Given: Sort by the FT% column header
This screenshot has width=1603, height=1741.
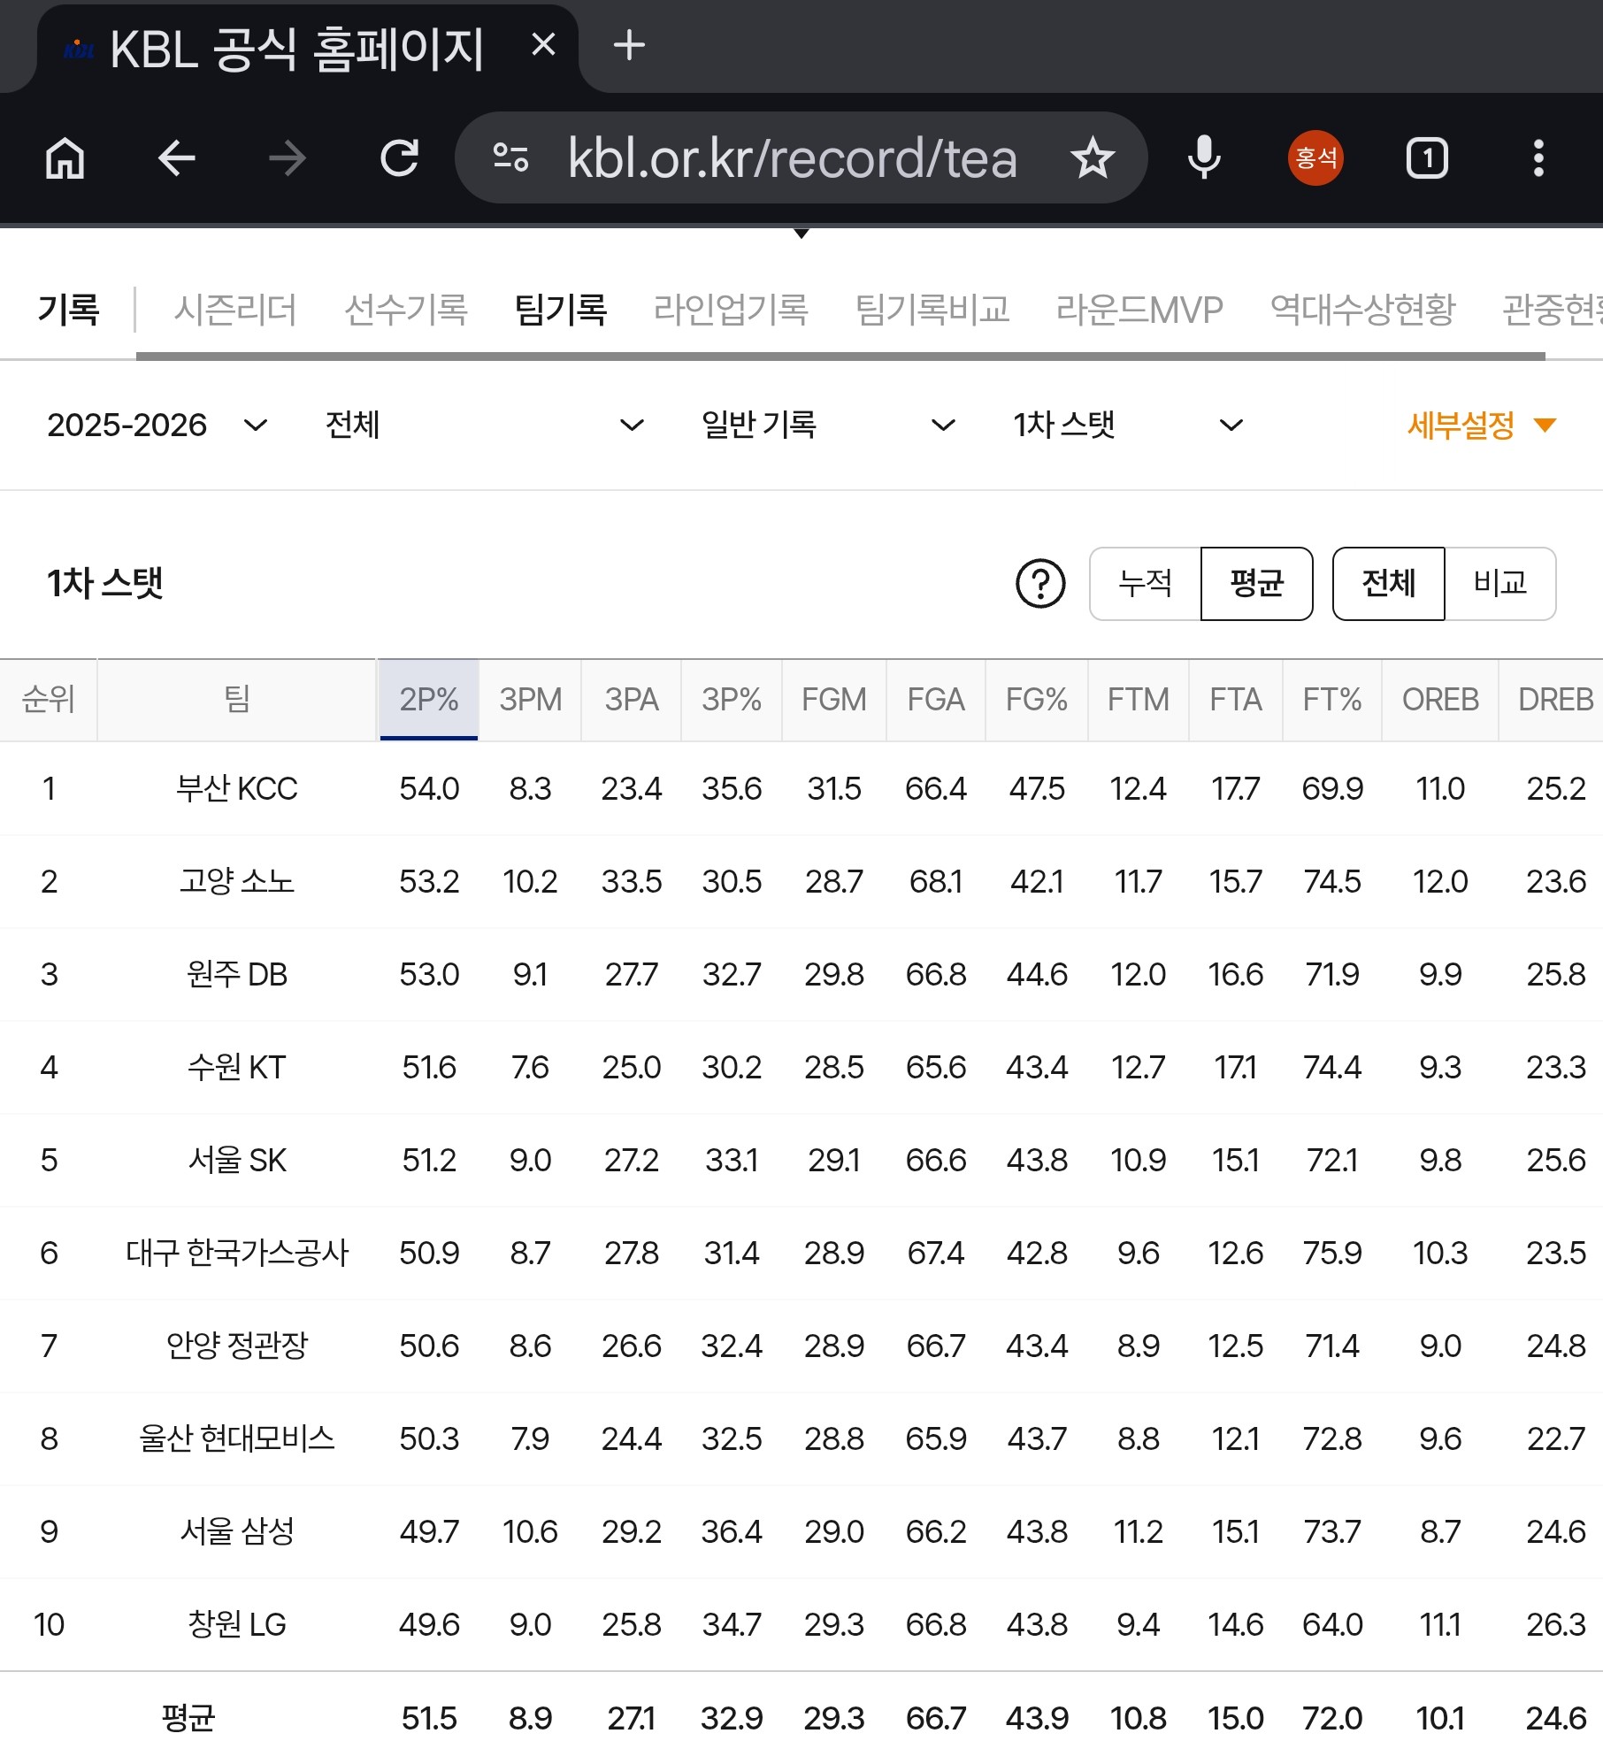Looking at the screenshot, I should [1332, 700].
